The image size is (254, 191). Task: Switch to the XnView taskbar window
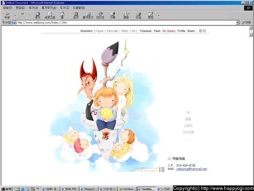[128, 189]
